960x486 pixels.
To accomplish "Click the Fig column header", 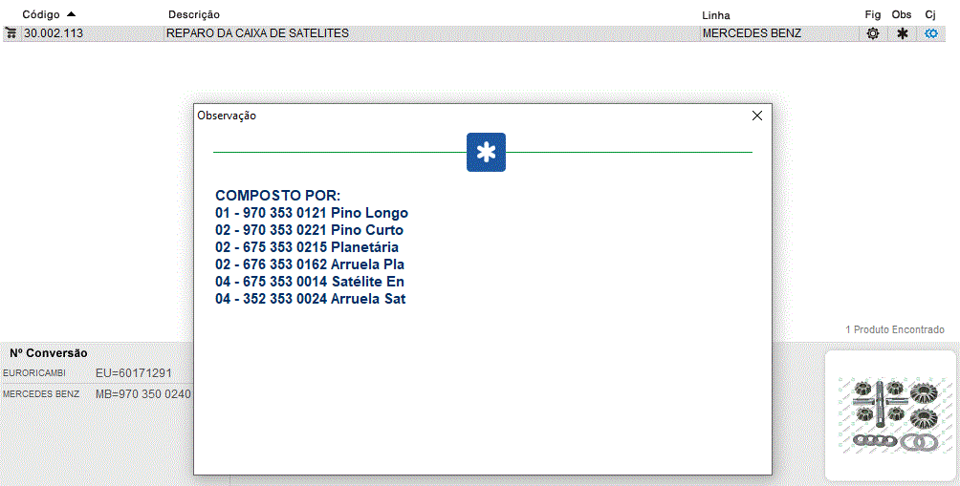I will pyautogui.click(x=872, y=14).
